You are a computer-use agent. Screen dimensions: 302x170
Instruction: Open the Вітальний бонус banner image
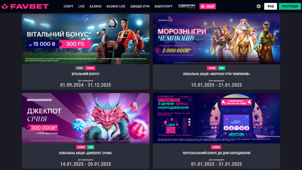pos(86,39)
